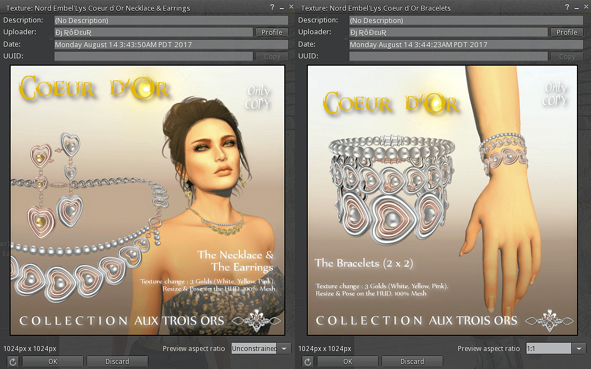Image resolution: width=591 pixels, height=369 pixels.
Task: Copy the UUID of the necklace texture
Action: (271, 56)
